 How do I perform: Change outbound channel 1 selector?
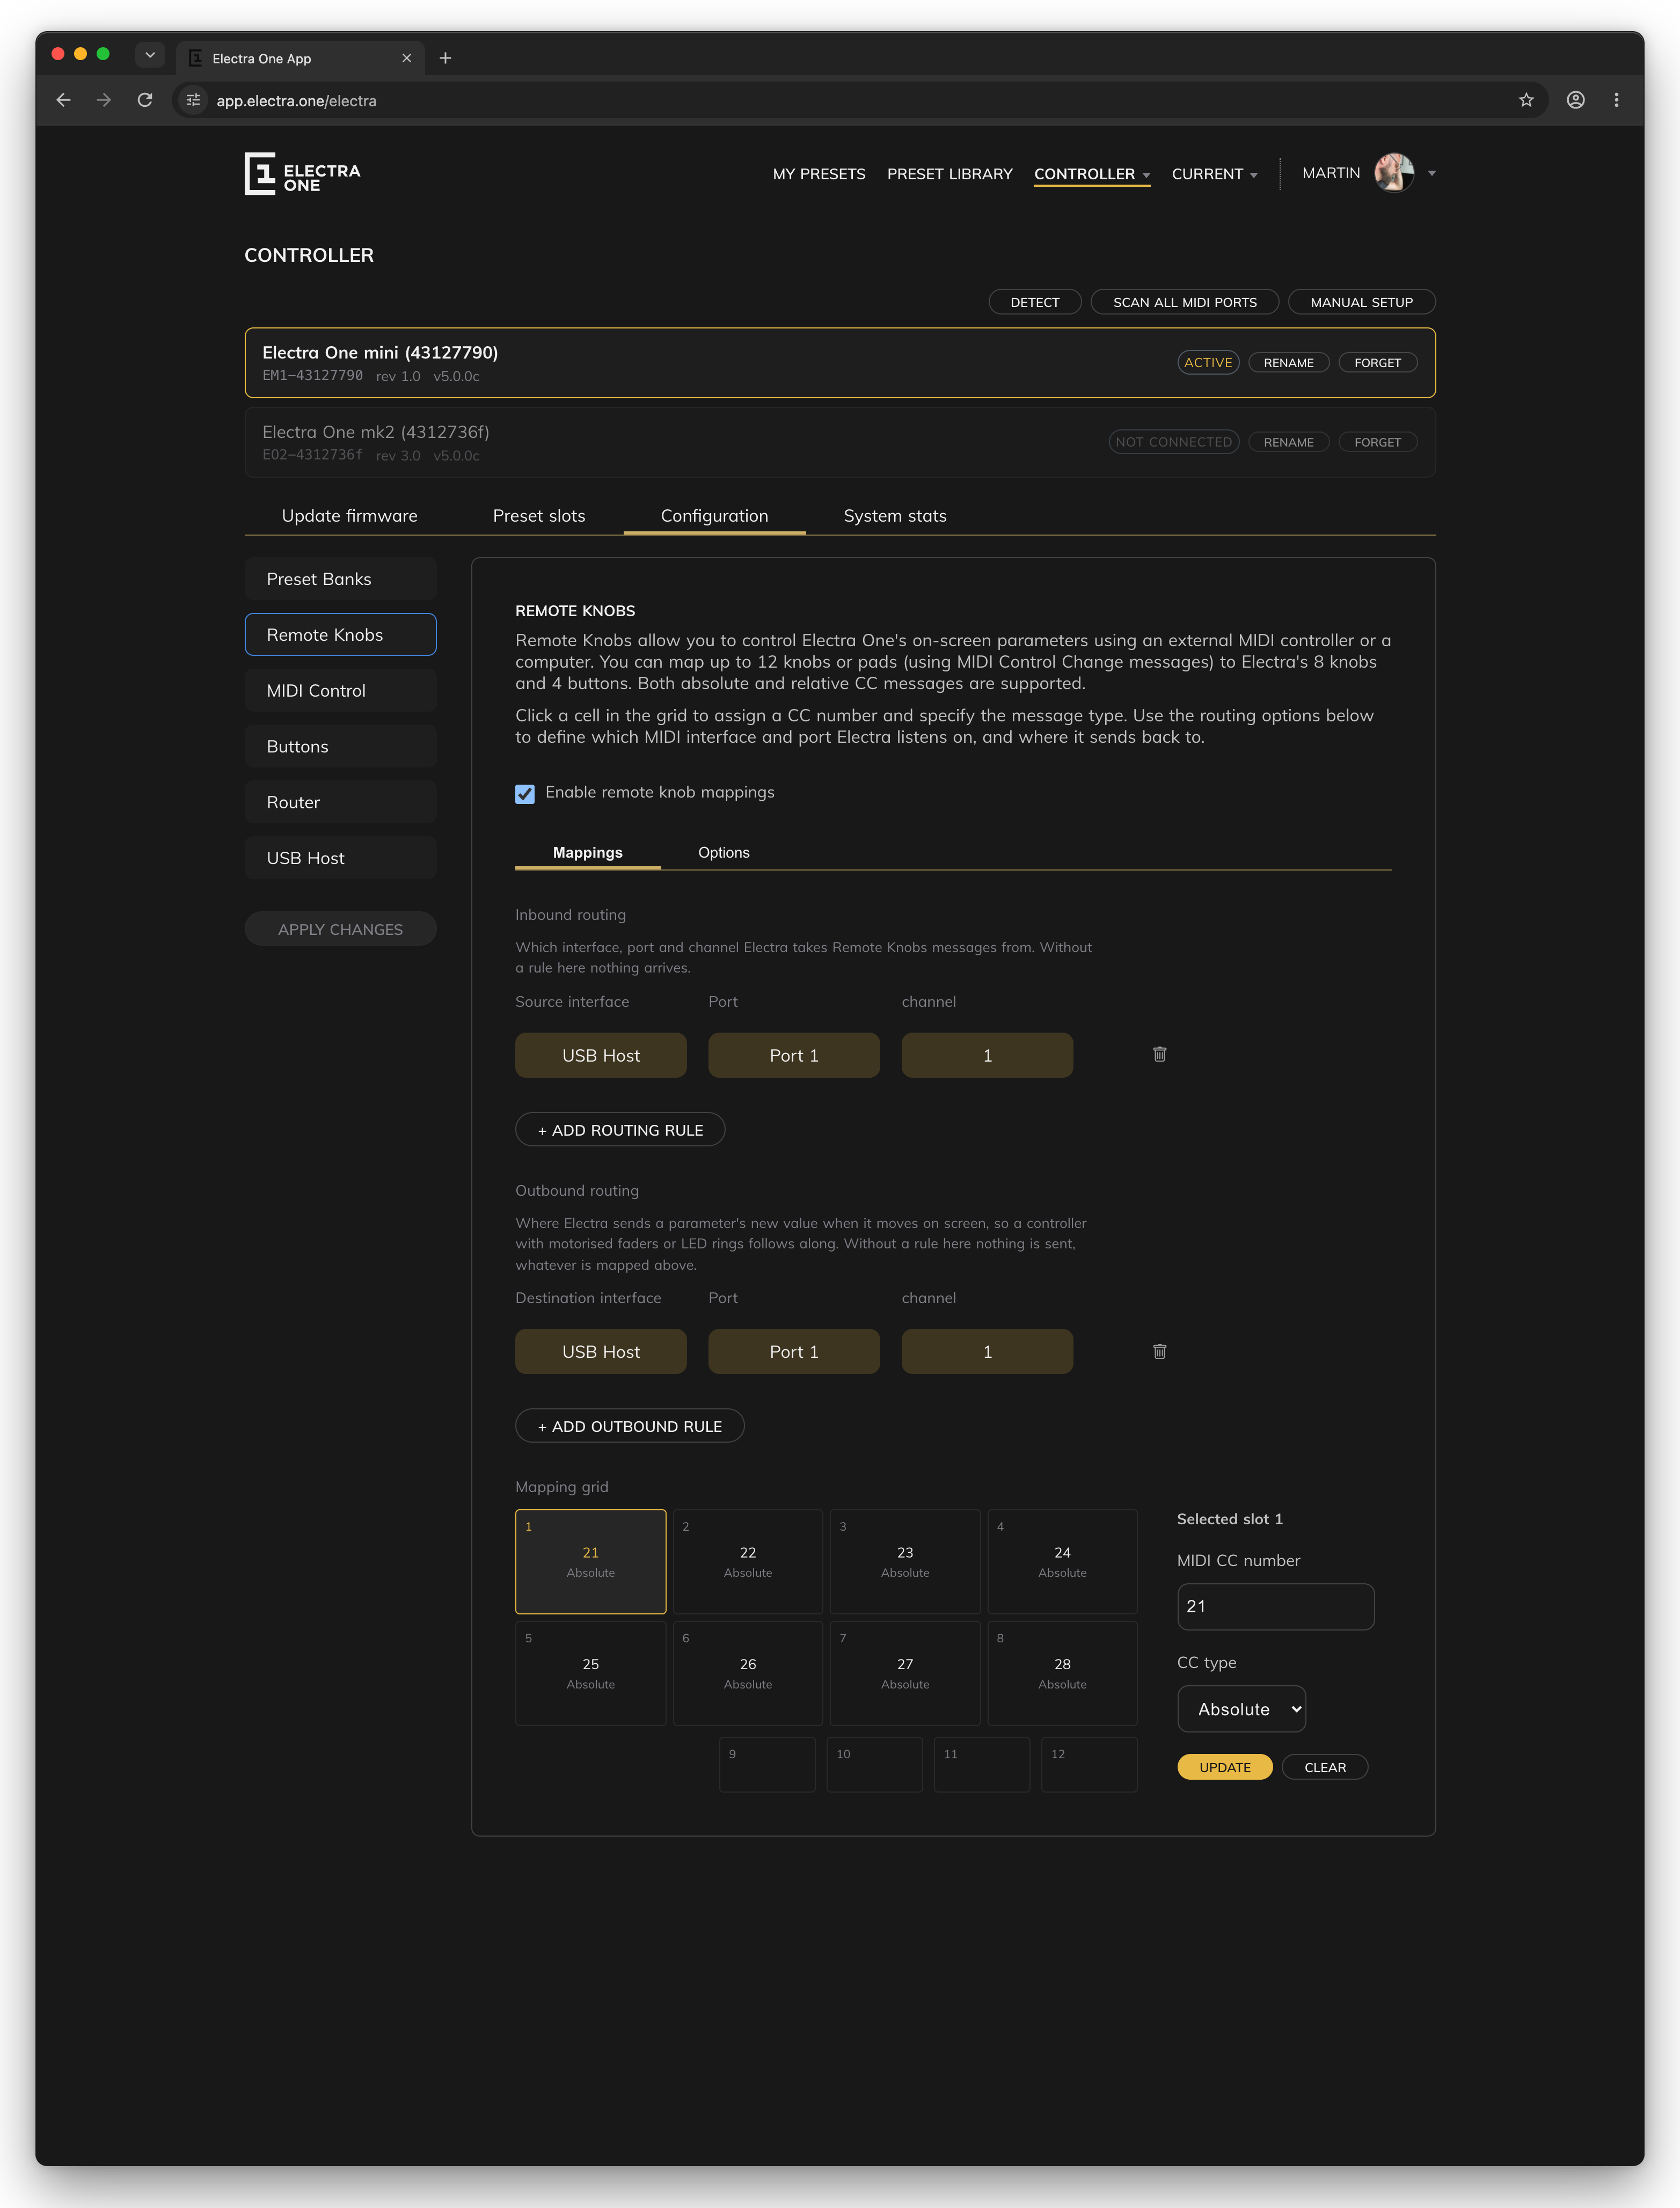click(987, 1351)
